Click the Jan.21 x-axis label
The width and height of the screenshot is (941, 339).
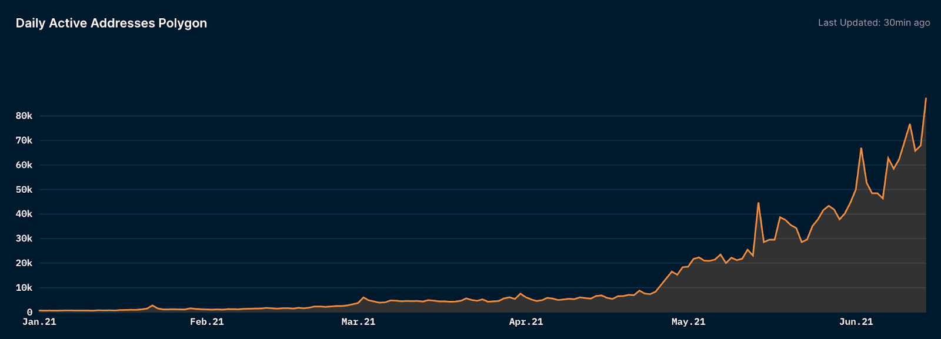coord(39,322)
